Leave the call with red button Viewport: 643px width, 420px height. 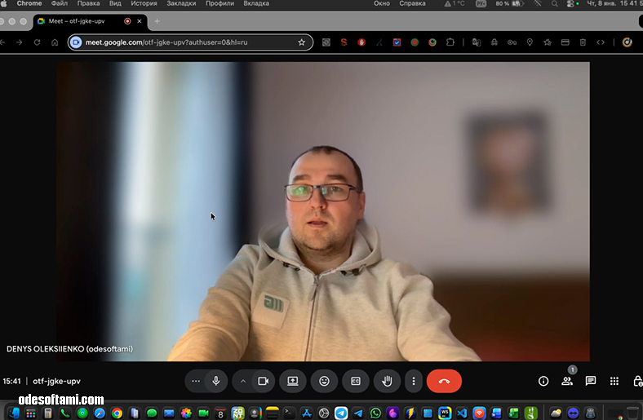pyautogui.click(x=444, y=381)
